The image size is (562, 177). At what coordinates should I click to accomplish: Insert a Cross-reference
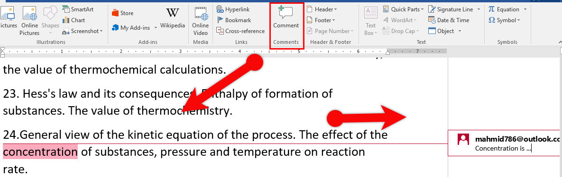(x=241, y=31)
